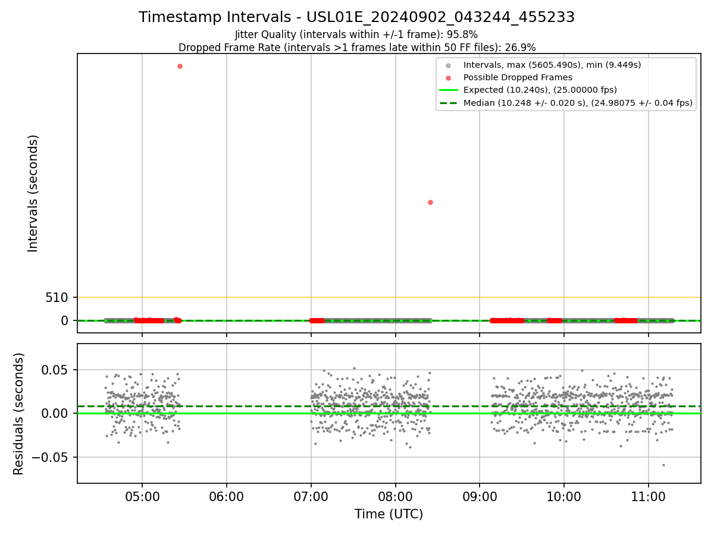
Task: Select the 'Expected (10.240s)' legend entry
Action: click(x=540, y=90)
